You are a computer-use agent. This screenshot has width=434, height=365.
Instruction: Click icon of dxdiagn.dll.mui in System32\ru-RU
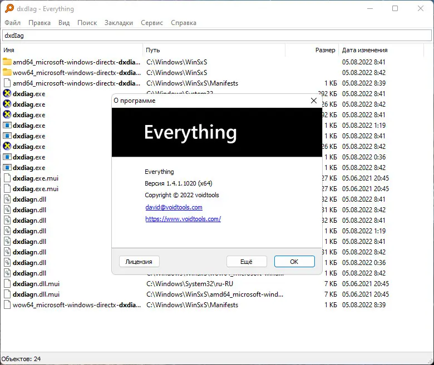[7, 284]
